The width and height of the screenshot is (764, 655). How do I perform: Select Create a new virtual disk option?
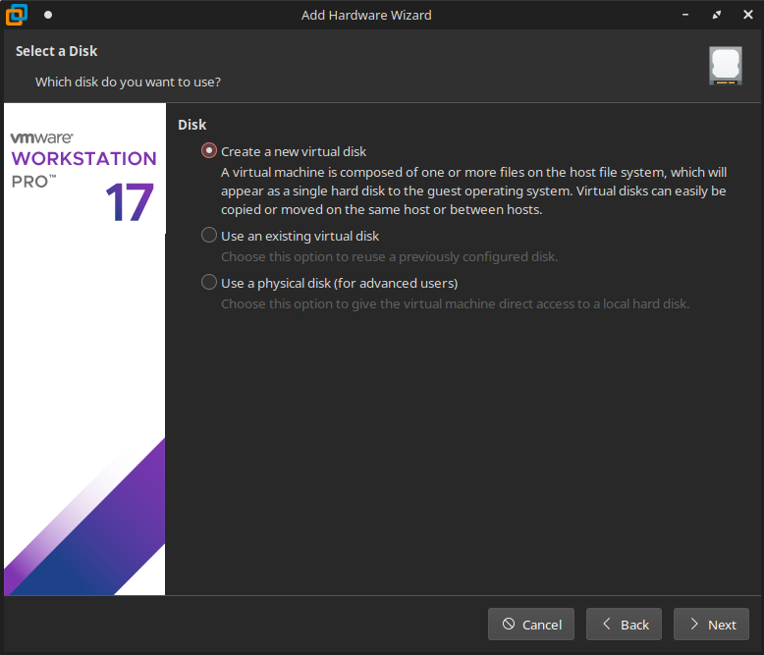point(208,151)
